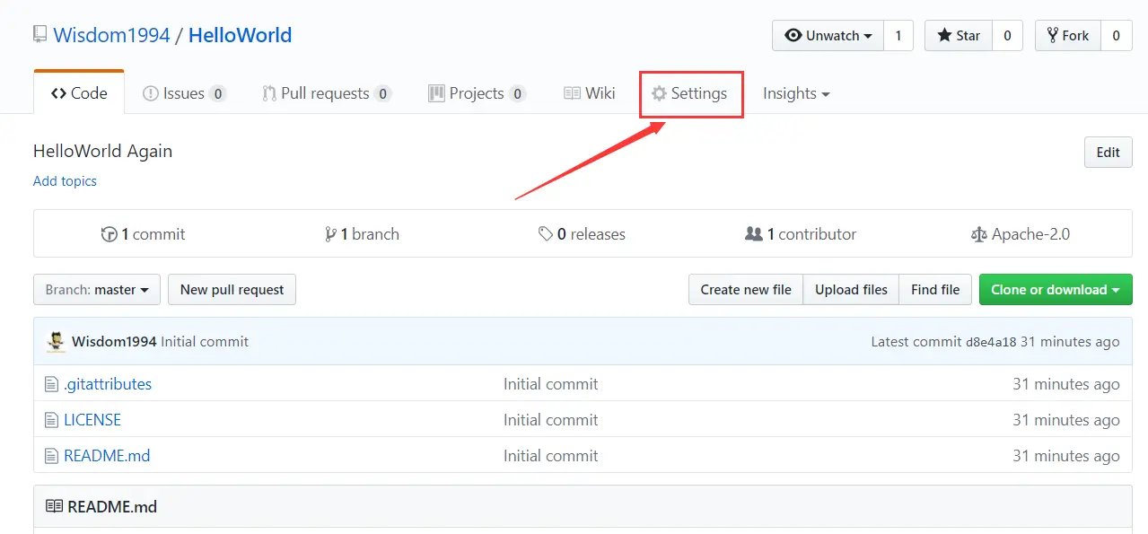
Task: Click Wisdom1994 author name in commit bar
Action: tap(114, 342)
